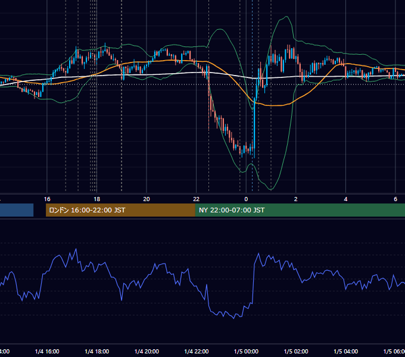The height and width of the screenshot is (357, 405).
Task: Click the upper chart axis label 16
Action: [x=47, y=199]
